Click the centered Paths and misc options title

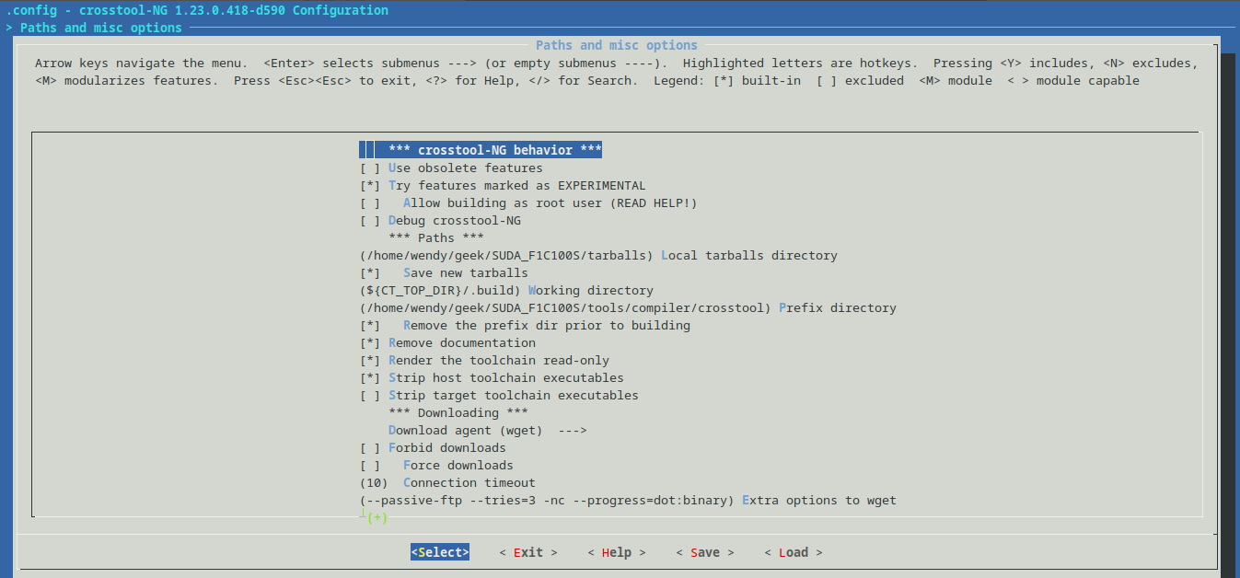point(617,45)
